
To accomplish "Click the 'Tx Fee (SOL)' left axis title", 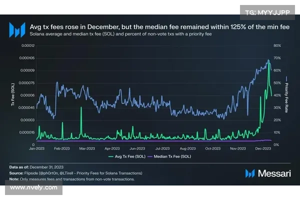I will tap(12, 94).
